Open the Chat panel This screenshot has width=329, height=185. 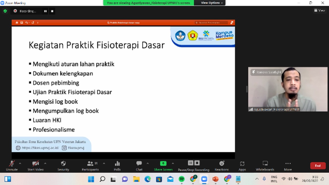click(x=139, y=164)
